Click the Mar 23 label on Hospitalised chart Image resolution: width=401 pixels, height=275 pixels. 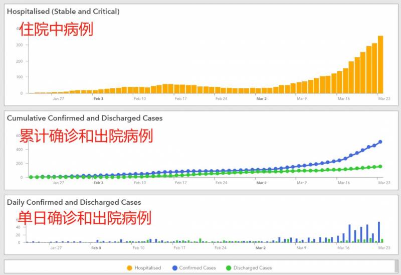point(384,99)
